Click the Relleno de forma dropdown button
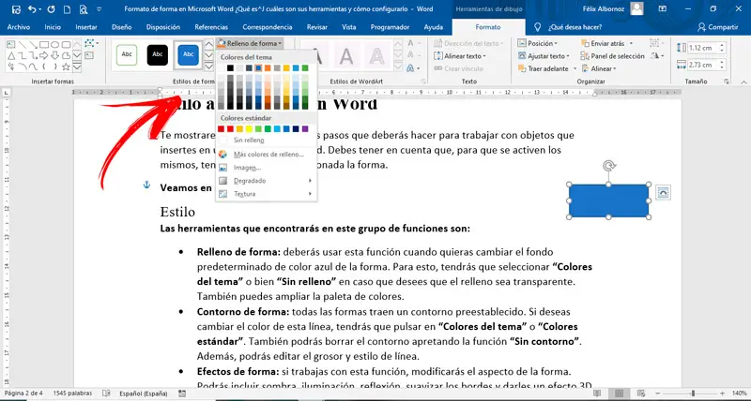 coord(250,43)
